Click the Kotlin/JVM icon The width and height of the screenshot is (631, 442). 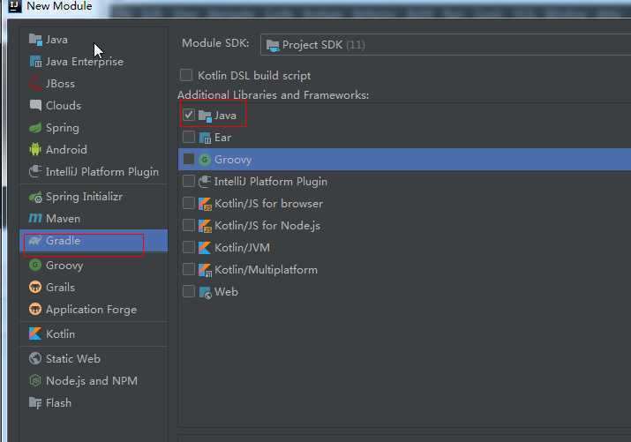205,248
